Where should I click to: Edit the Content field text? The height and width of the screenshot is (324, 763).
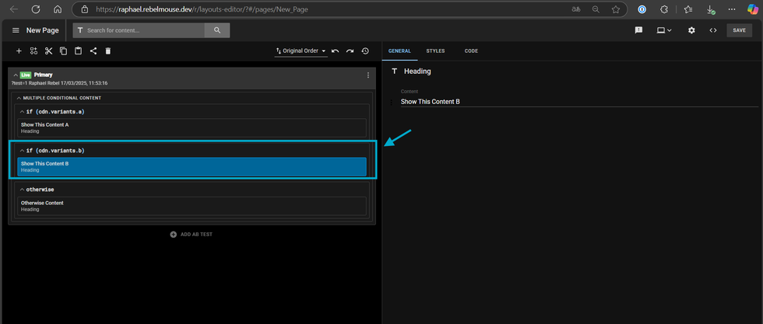click(x=579, y=102)
